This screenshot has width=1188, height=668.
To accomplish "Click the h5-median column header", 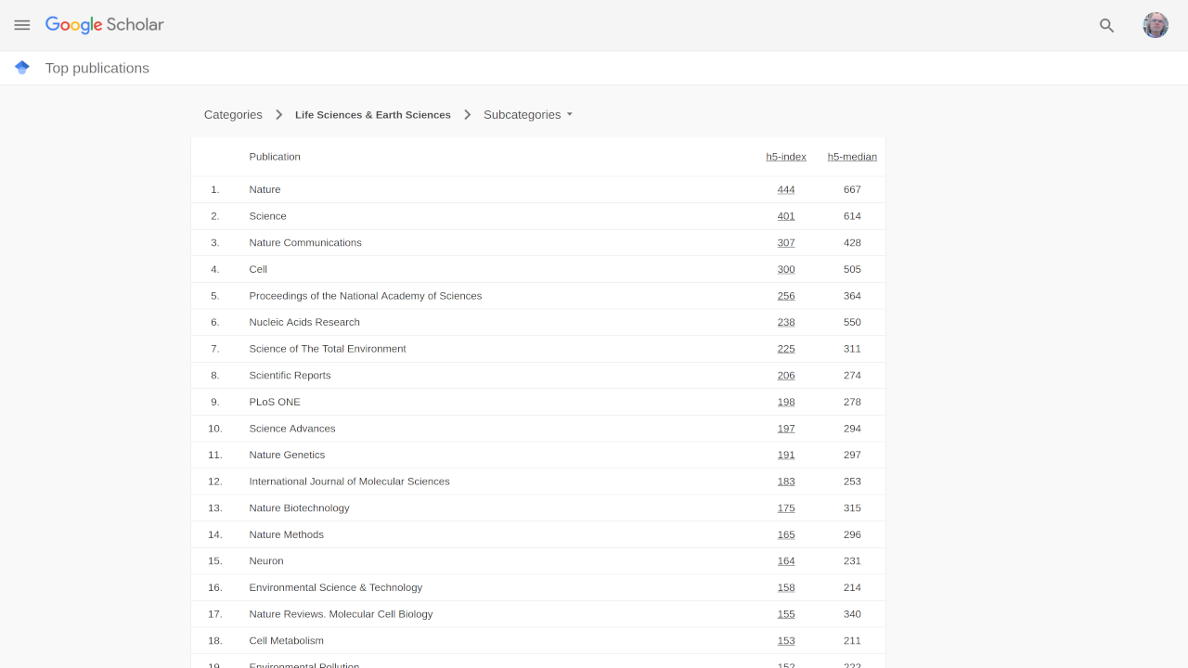I will pyautogui.click(x=851, y=157).
